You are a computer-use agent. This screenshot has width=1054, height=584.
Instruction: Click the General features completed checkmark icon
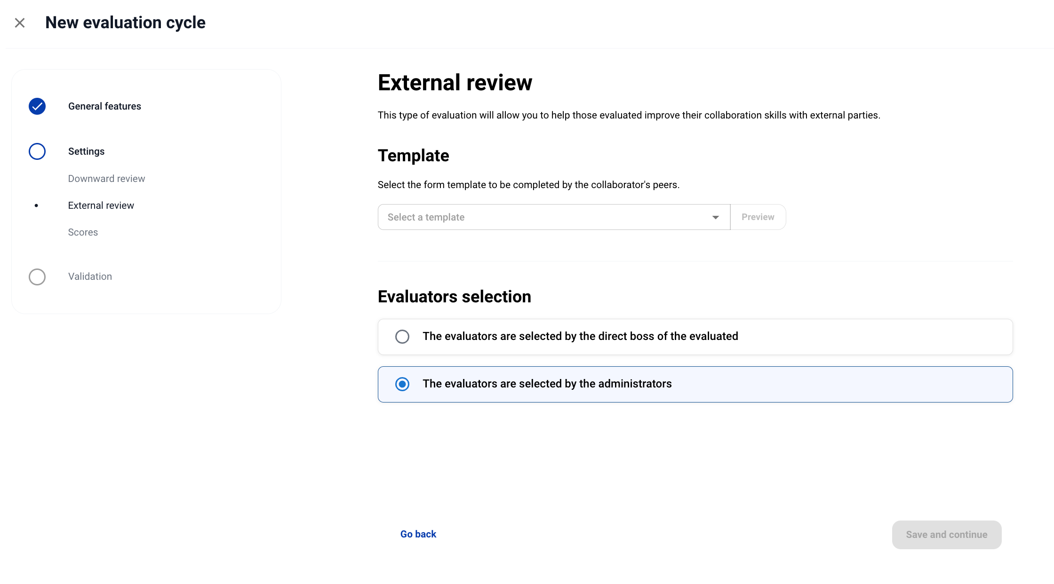click(x=37, y=106)
